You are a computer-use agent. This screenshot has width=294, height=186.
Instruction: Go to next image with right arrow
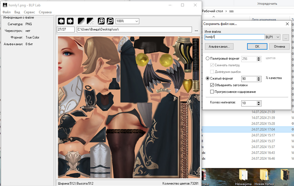(70, 21)
